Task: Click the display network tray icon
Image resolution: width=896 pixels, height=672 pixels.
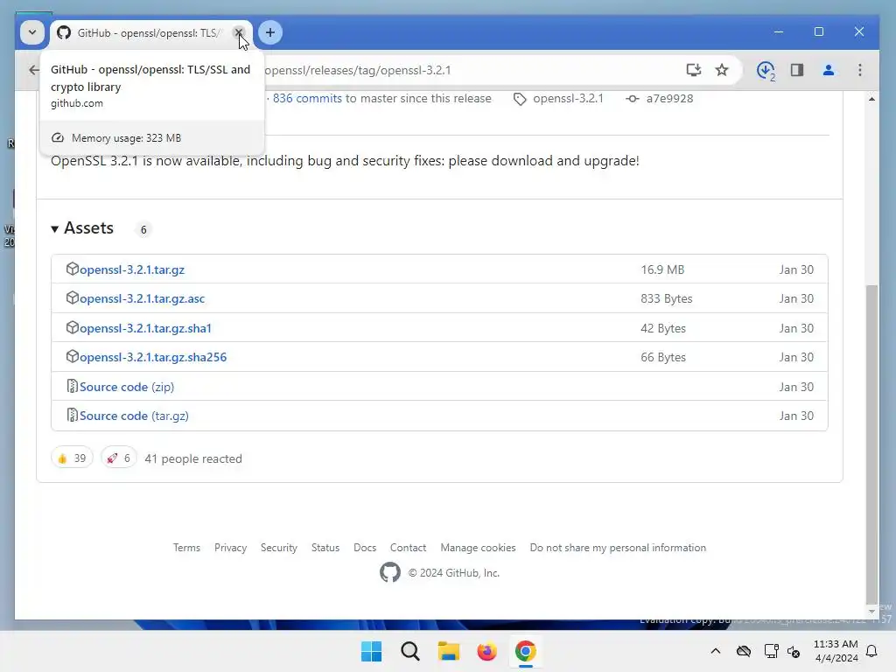Action: 771,651
